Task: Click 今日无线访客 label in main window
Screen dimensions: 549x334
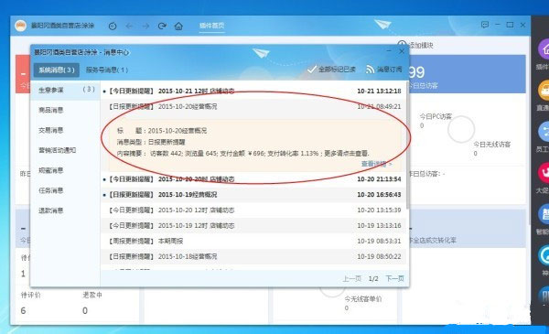Action: click(x=492, y=145)
